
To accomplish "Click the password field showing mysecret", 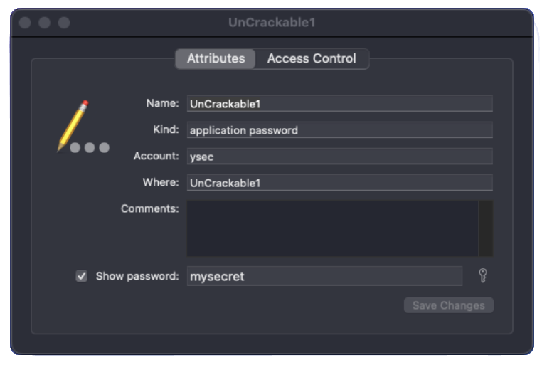I will click(x=324, y=276).
